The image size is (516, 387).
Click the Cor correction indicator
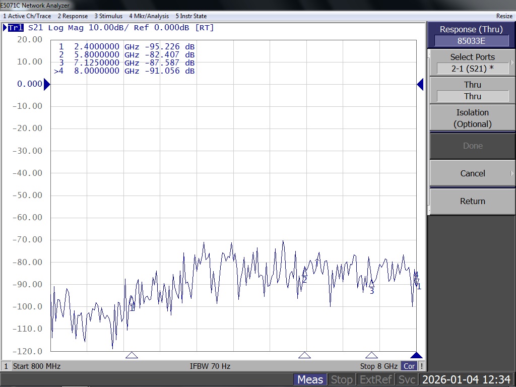(409, 366)
